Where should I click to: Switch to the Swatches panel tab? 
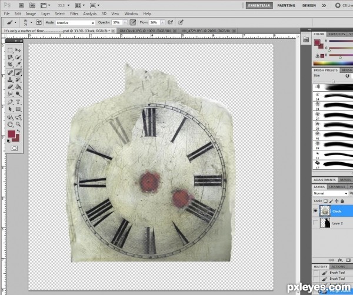[337, 34]
